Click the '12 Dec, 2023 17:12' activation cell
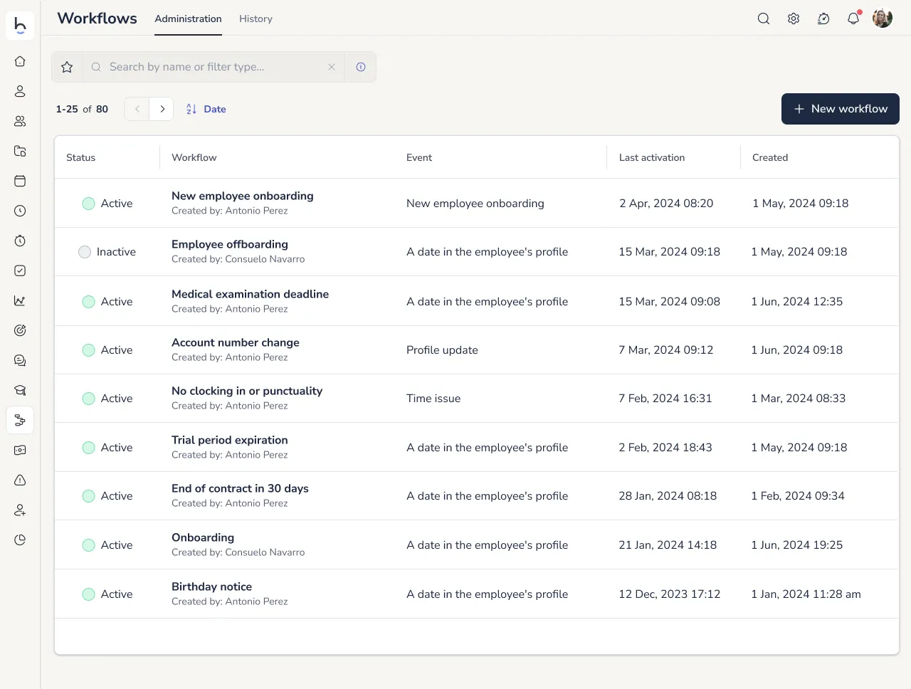 coord(669,594)
